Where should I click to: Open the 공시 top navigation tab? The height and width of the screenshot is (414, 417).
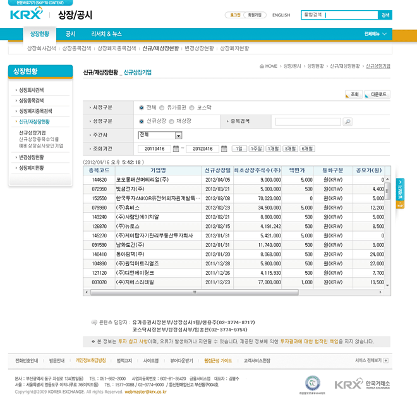click(x=70, y=34)
